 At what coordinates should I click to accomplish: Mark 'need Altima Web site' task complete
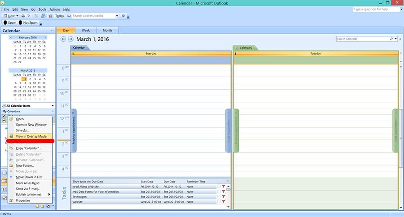219,187
